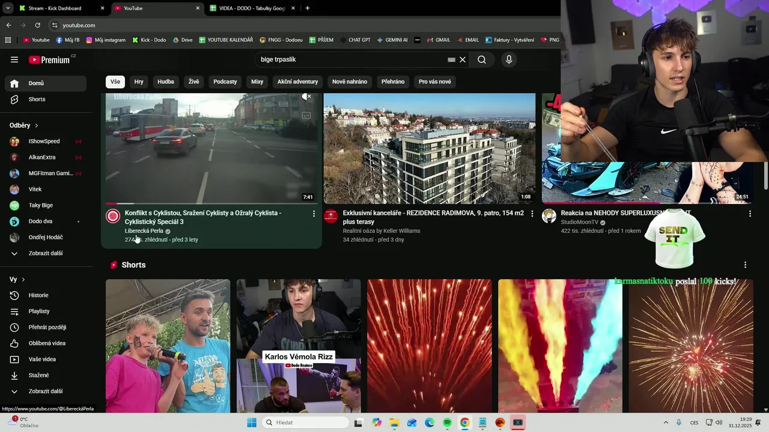The image size is (769, 432).
Task: Open IShowSpeed subscription channel
Action: [46, 141]
